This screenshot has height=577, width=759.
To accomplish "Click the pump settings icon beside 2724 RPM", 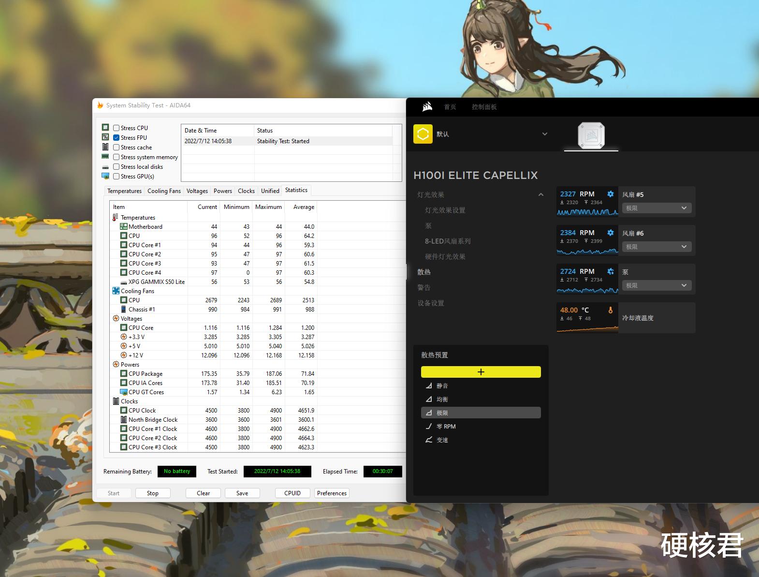I will 611,271.
